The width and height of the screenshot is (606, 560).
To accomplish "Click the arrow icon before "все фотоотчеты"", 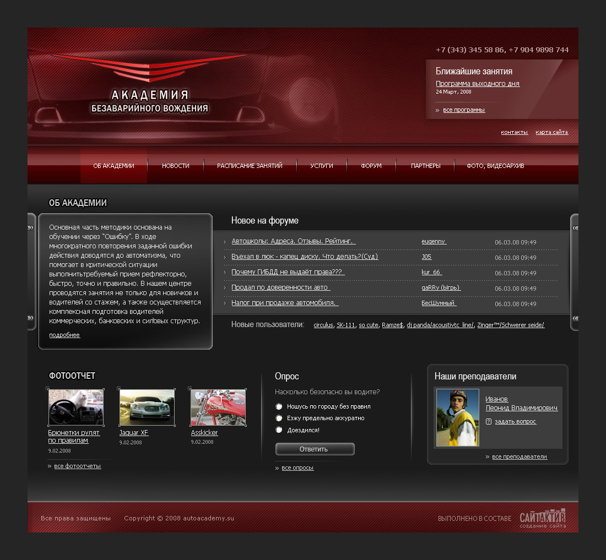I will click(50, 466).
